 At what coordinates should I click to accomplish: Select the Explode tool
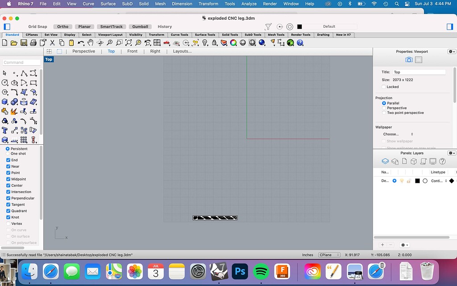tap(14, 111)
